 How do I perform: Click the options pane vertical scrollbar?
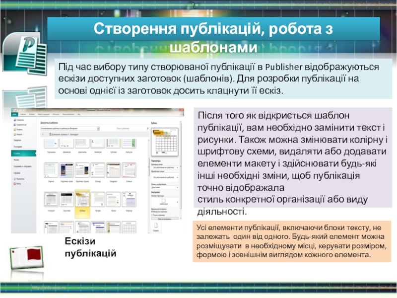coord(181,170)
